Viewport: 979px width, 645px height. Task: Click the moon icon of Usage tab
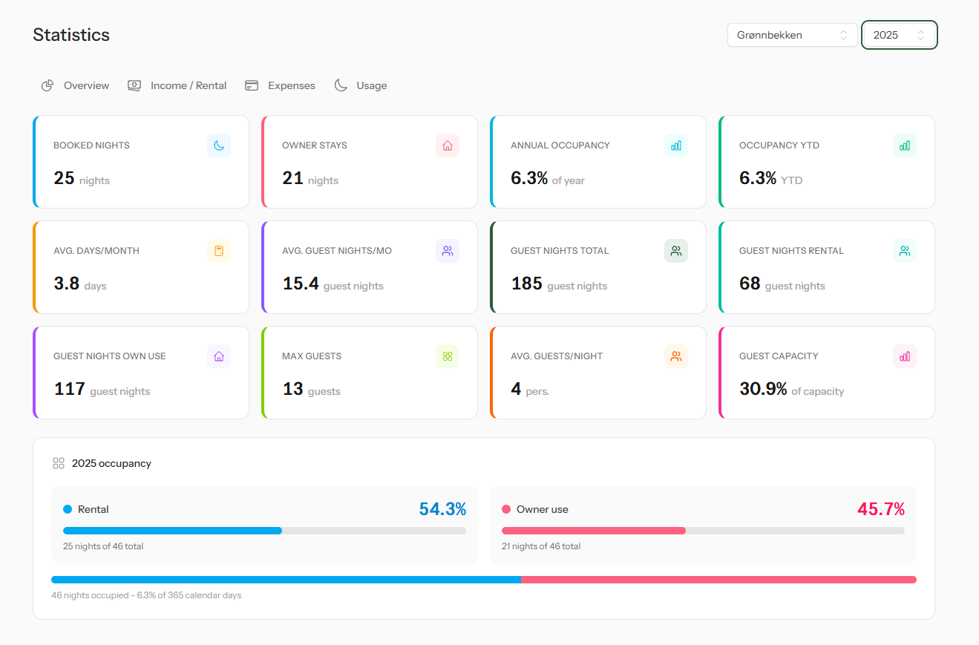(x=341, y=85)
